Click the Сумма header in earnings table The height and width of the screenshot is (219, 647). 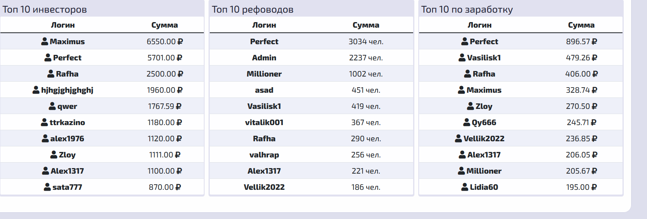[581, 25]
